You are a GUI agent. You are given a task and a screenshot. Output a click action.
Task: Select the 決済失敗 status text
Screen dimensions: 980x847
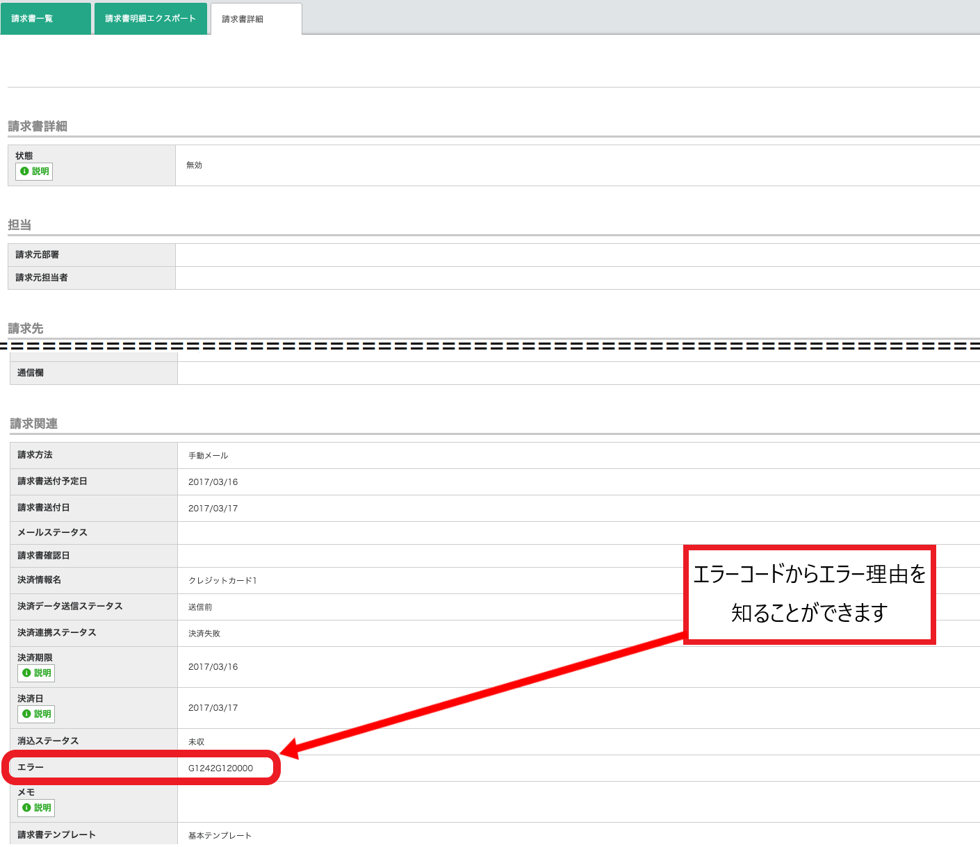point(204,634)
